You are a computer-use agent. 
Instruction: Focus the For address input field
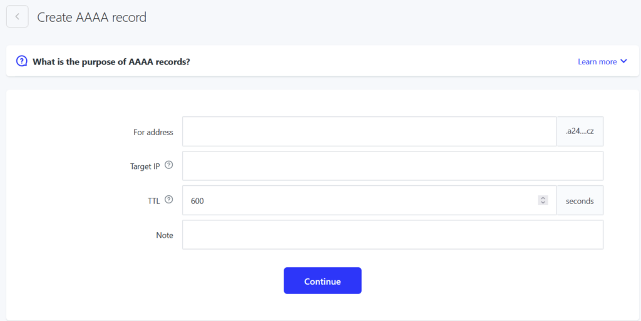click(369, 131)
